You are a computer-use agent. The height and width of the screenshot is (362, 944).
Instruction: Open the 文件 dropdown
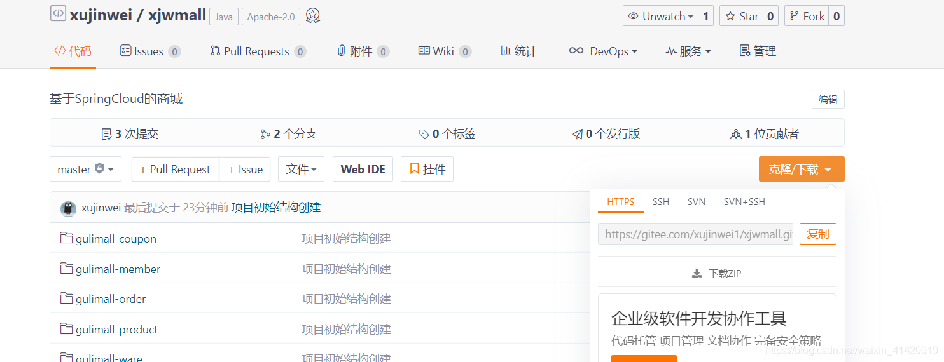click(302, 170)
